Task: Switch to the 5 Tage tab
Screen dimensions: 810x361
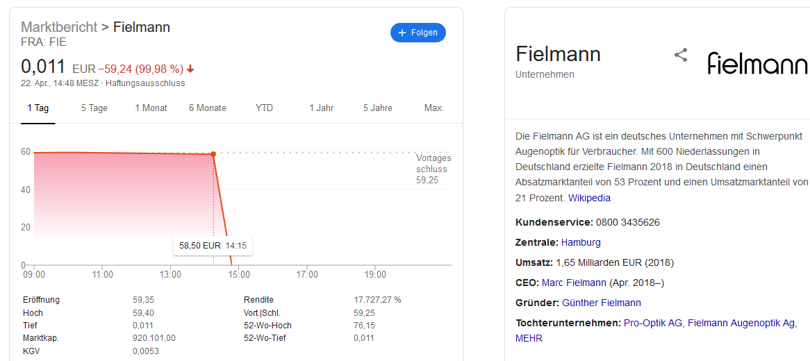Action: click(94, 108)
